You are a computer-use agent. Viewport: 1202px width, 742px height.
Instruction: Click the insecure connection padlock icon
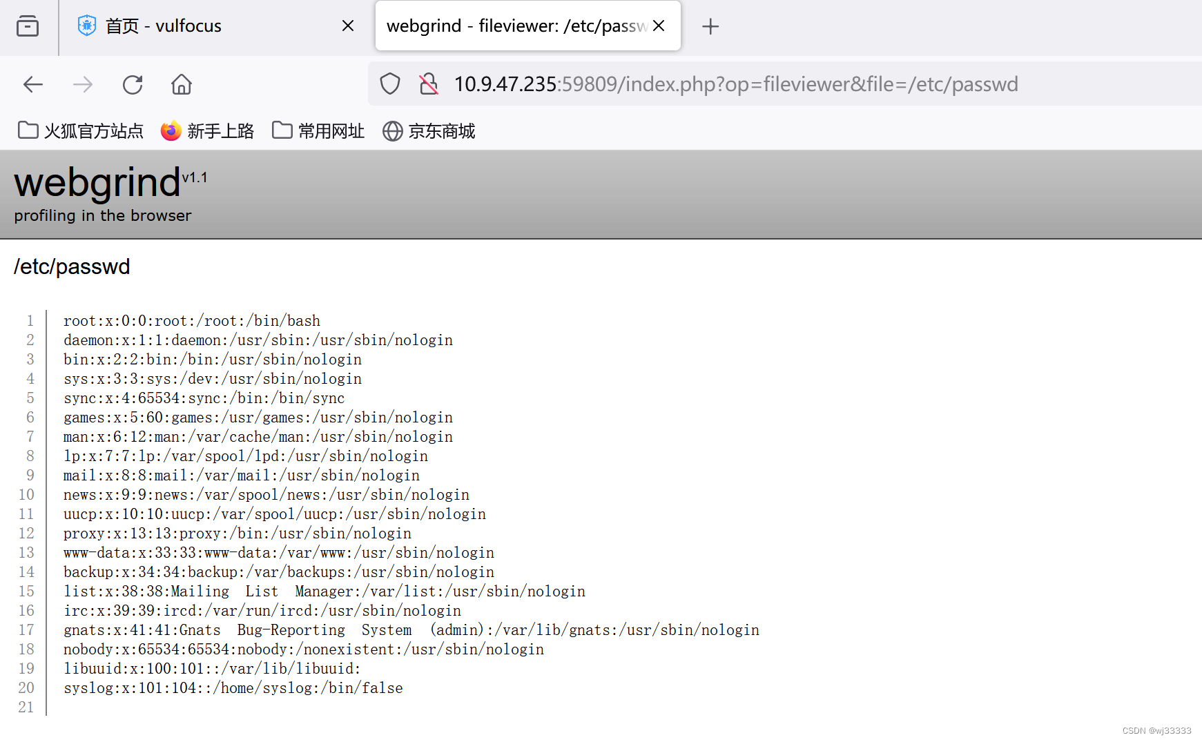point(428,84)
